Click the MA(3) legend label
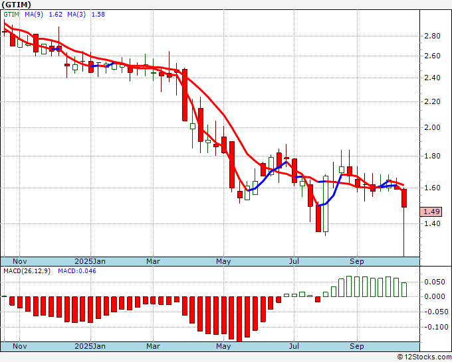This screenshot has height=362, width=452. [76, 15]
